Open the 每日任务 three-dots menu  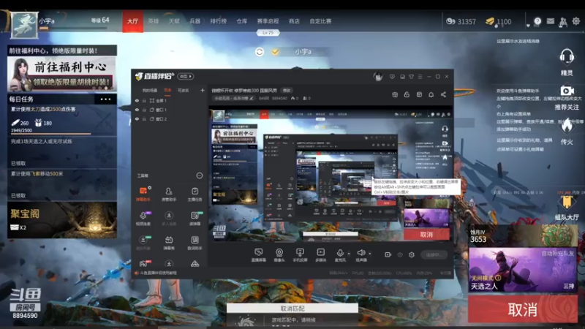coord(105,99)
